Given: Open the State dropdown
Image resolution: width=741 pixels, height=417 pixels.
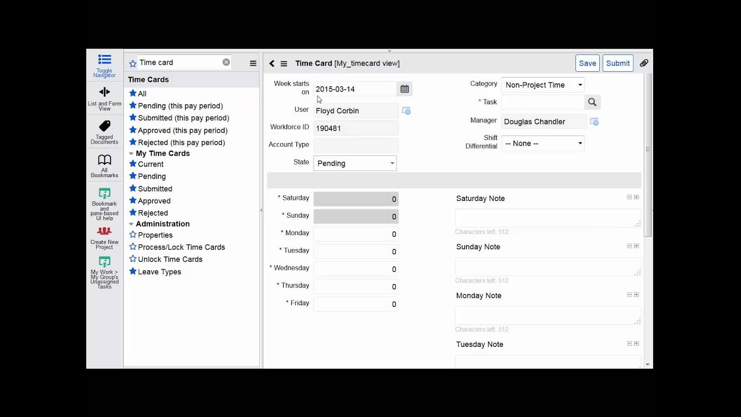Looking at the screenshot, I should pyautogui.click(x=355, y=163).
